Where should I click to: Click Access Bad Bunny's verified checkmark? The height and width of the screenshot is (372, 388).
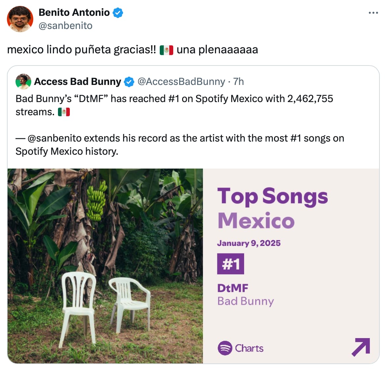click(129, 82)
